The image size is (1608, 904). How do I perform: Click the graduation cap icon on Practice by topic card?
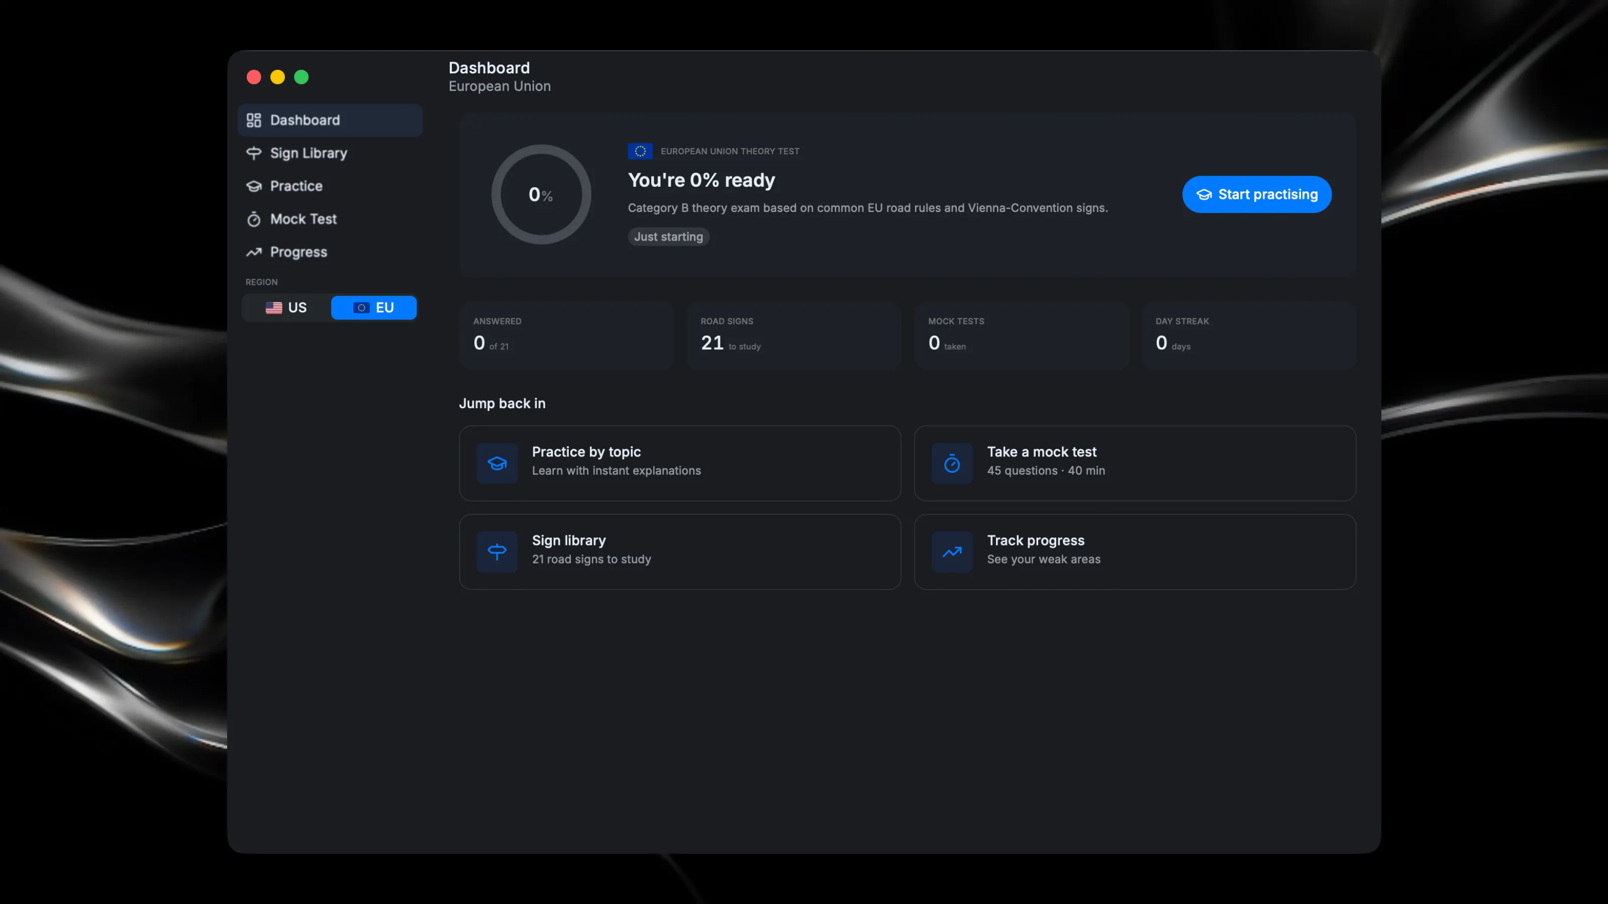(497, 464)
